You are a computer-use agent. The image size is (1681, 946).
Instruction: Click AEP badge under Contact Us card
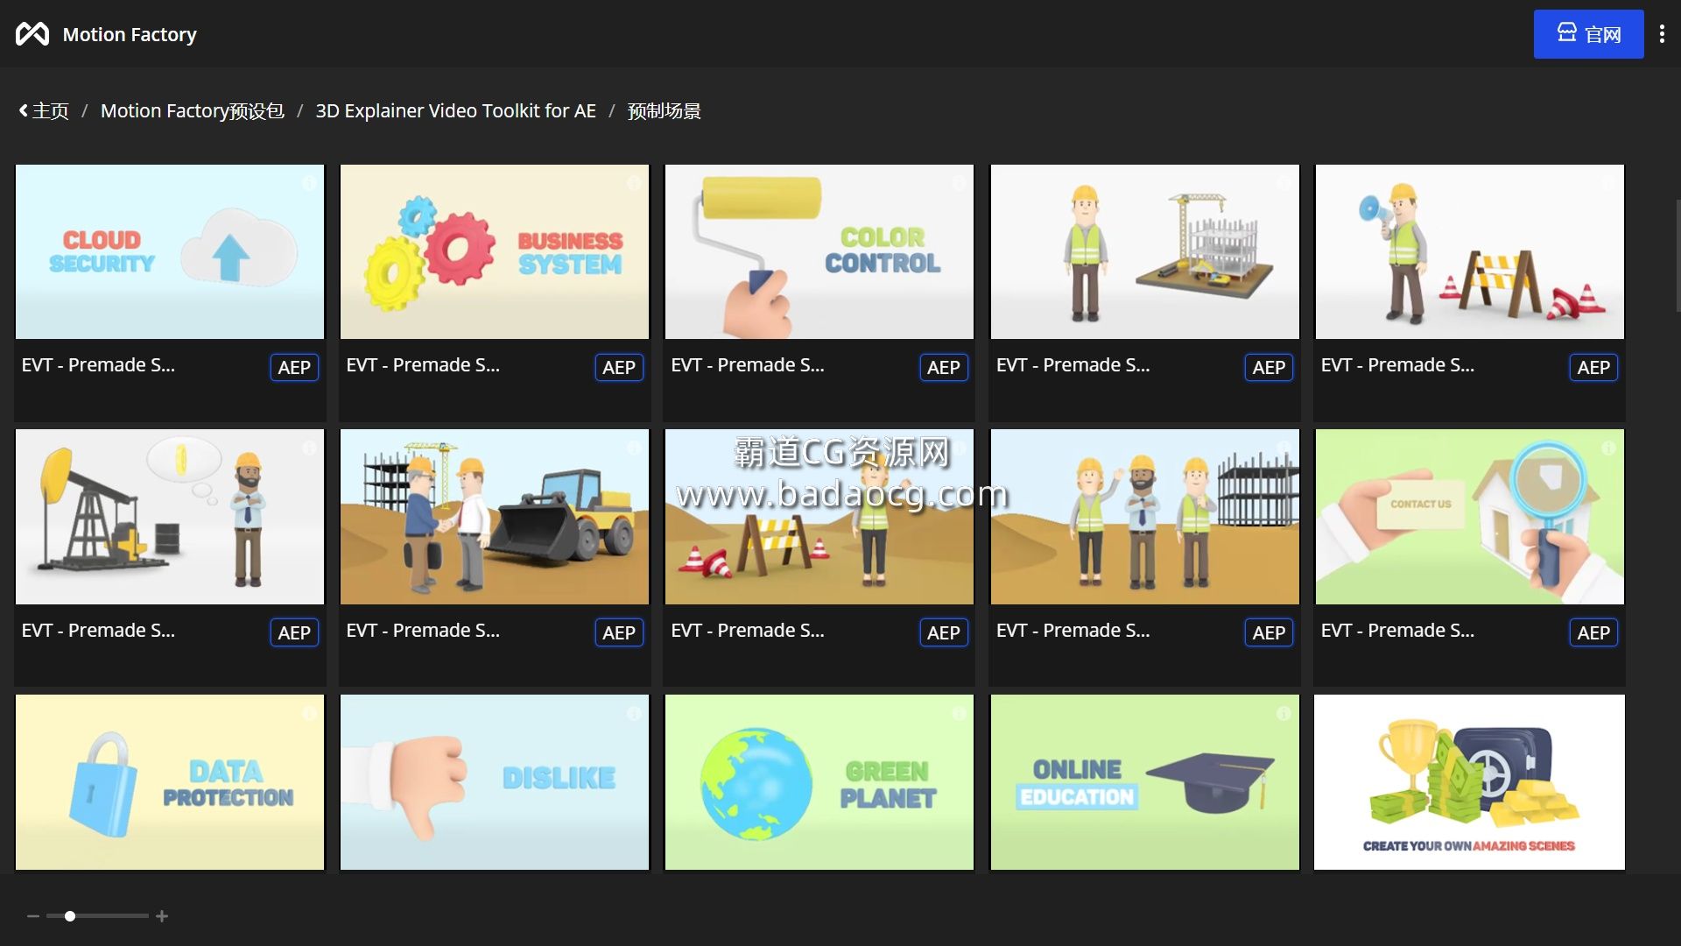[x=1593, y=632]
